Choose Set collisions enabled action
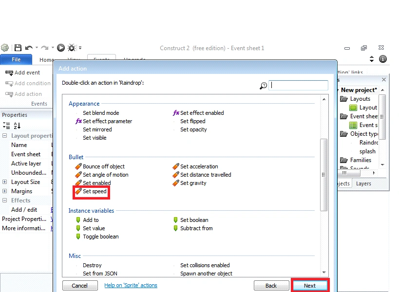 pos(205,265)
